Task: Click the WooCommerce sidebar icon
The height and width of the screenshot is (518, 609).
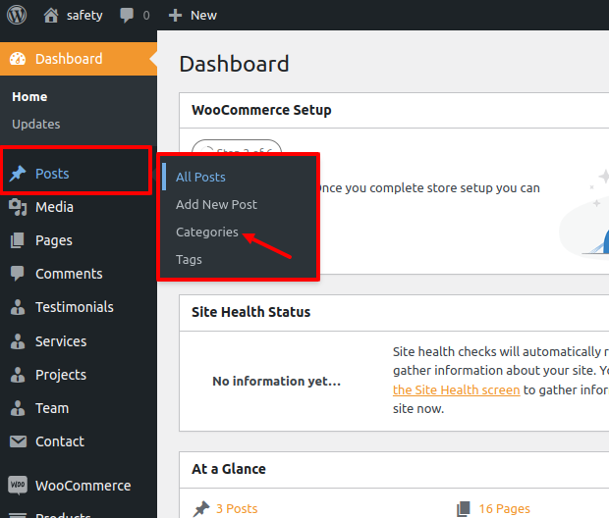Action: click(x=18, y=486)
